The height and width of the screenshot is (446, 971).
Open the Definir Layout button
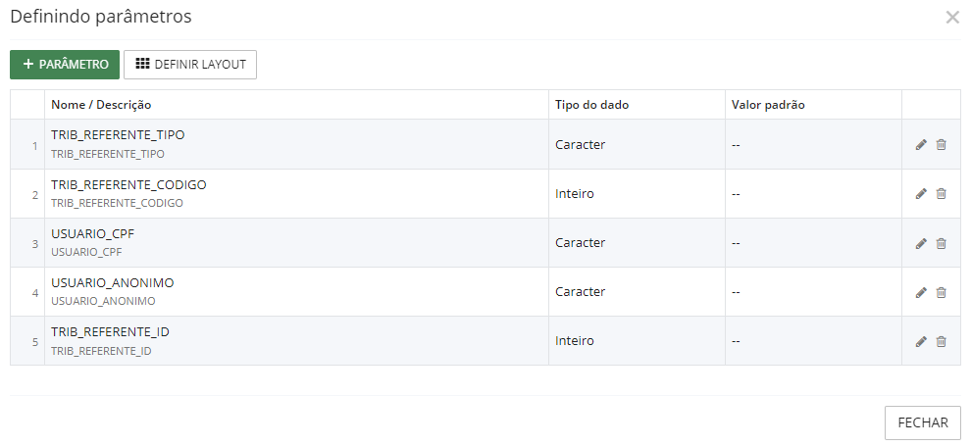(x=190, y=65)
